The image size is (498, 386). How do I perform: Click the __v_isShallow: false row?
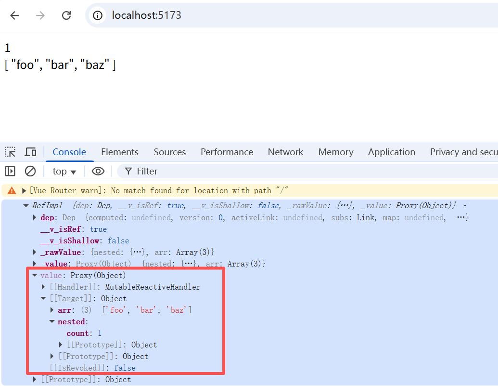click(x=85, y=241)
